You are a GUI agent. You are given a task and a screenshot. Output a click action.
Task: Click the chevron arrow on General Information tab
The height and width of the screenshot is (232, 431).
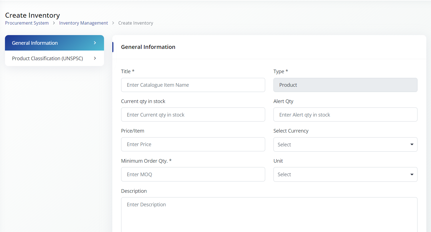(95, 43)
